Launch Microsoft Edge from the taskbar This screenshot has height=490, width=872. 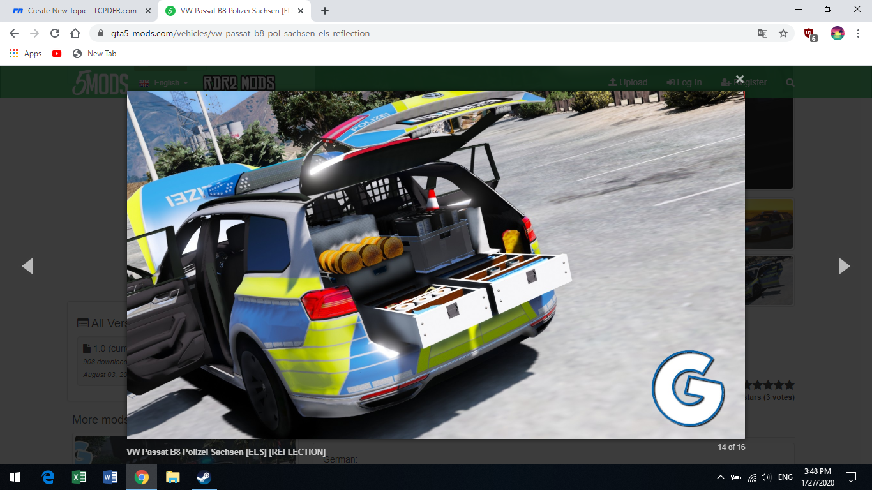(x=48, y=477)
